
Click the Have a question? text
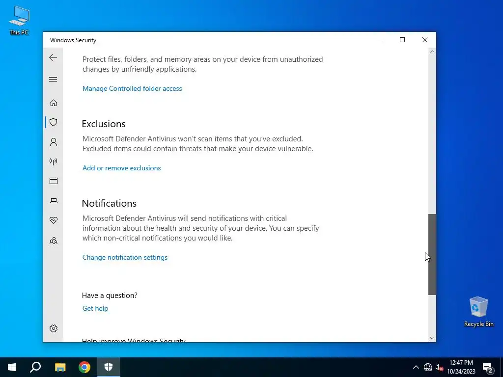[x=110, y=295]
